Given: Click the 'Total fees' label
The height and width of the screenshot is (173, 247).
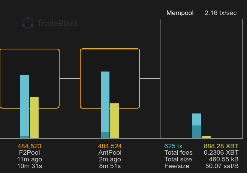Looking at the screenshot, I should tap(178, 153).
